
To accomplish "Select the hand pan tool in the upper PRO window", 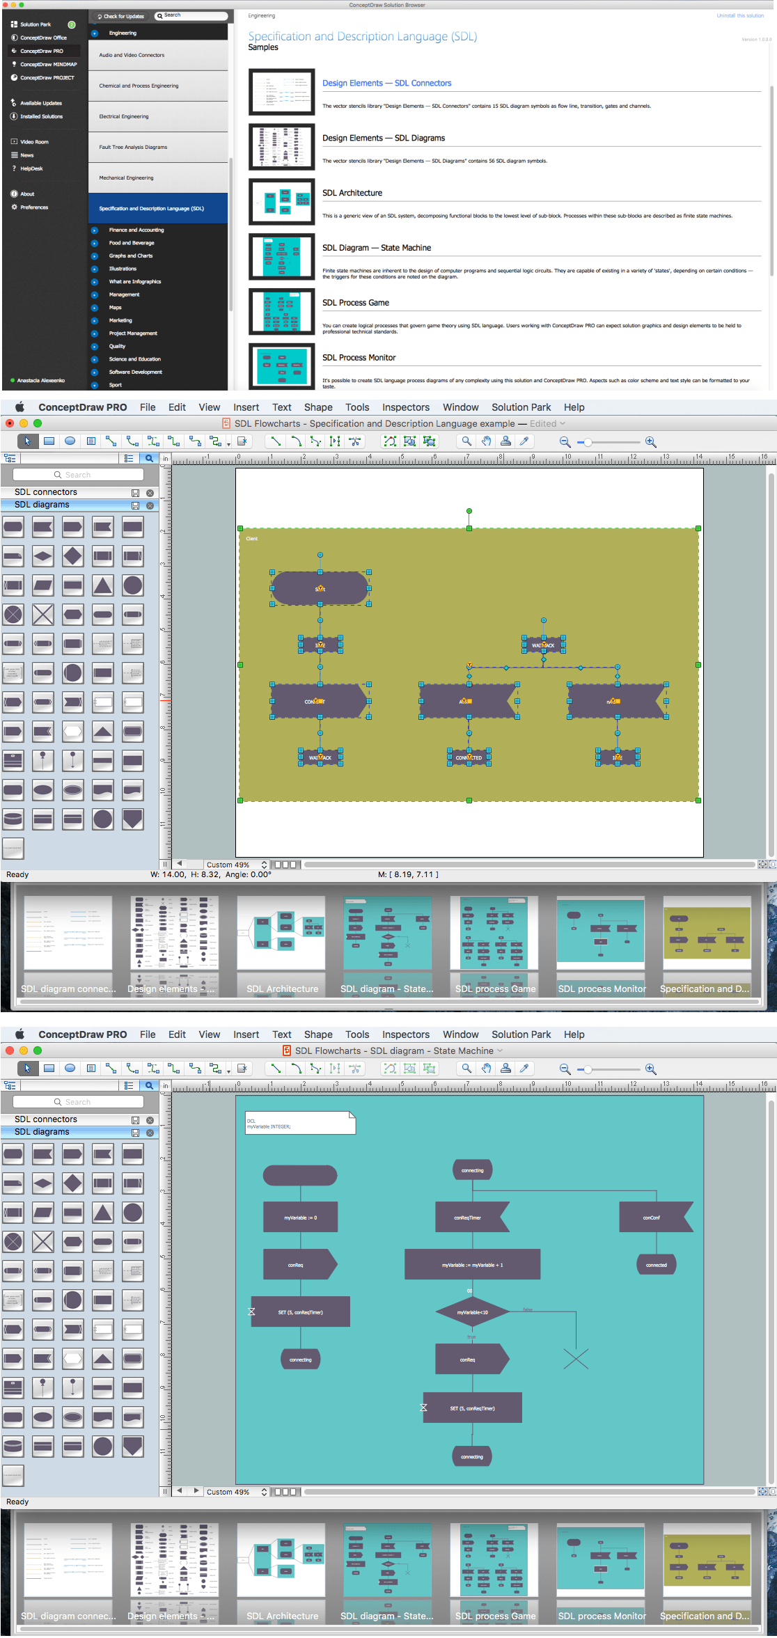I will coord(486,441).
